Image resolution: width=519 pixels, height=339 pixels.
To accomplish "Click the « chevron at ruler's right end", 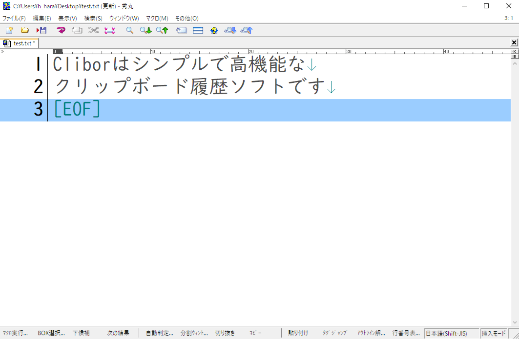I will click(515, 52).
